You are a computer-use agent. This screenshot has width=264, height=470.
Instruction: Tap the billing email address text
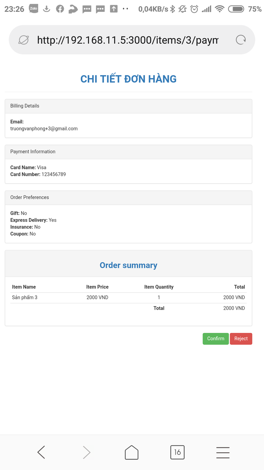(x=44, y=128)
